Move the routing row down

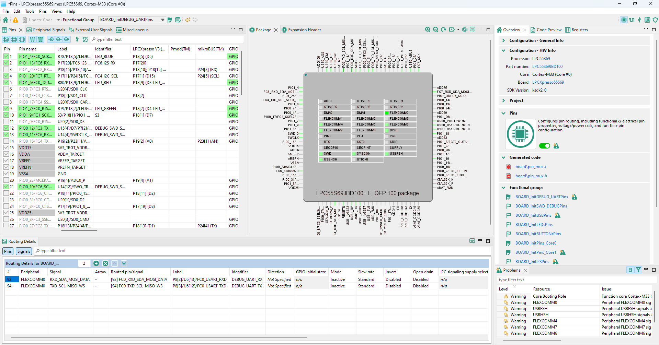[x=124, y=263]
